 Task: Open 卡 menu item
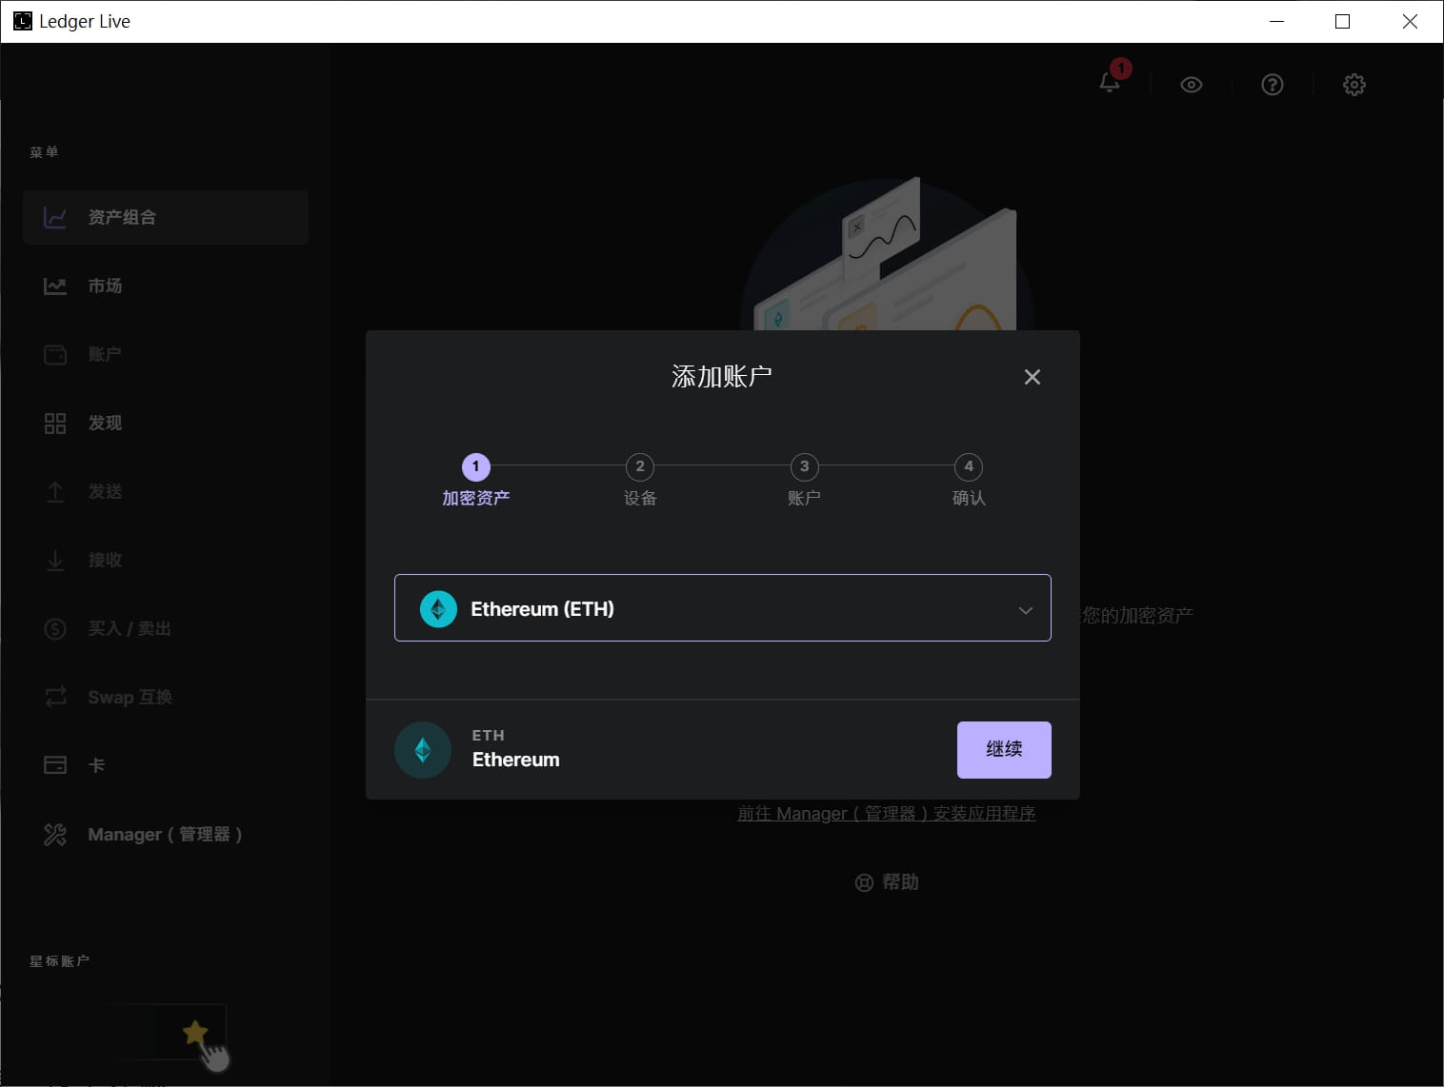[166, 765]
